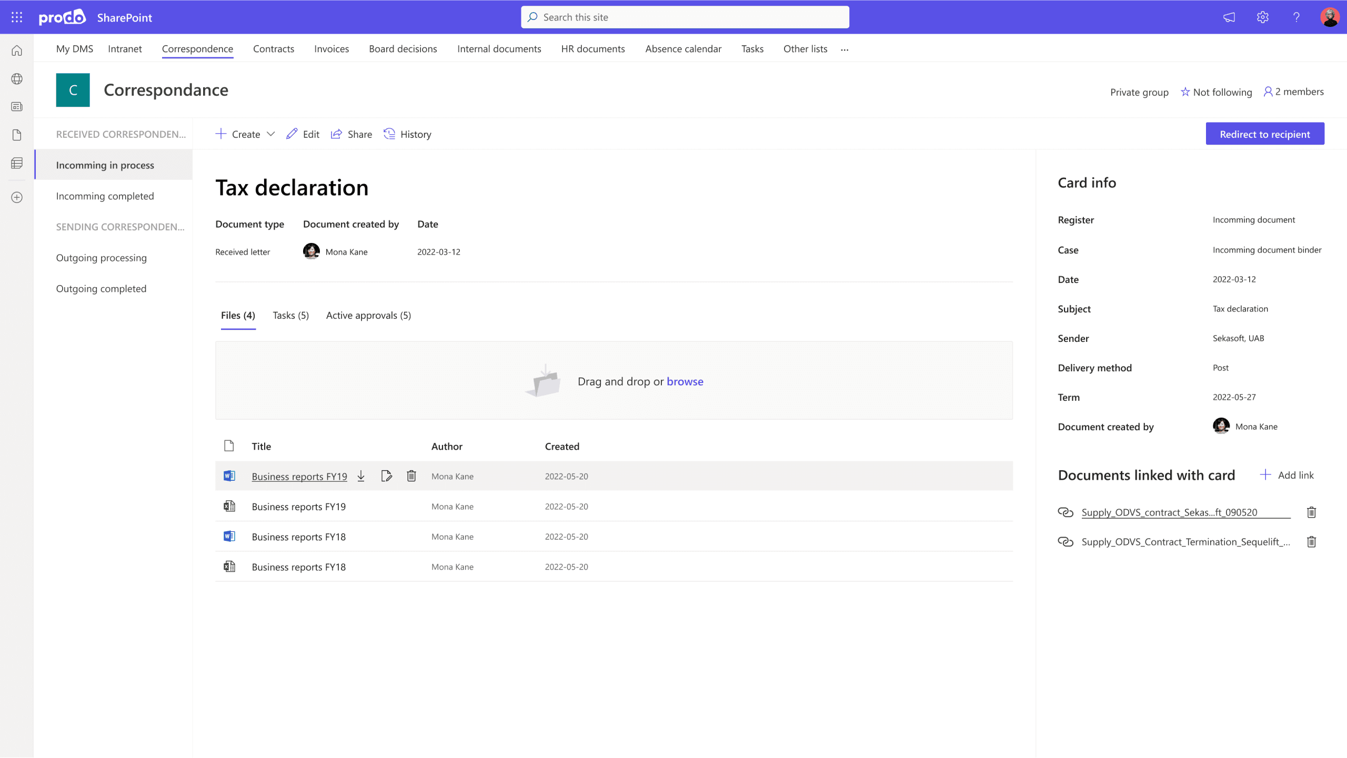Open Contracts in top navigation
The height and width of the screenshot is (758, 1347).
[x=274, y=49]
